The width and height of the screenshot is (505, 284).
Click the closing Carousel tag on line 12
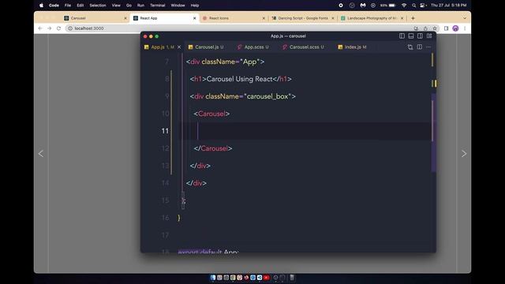coord(213,148)
